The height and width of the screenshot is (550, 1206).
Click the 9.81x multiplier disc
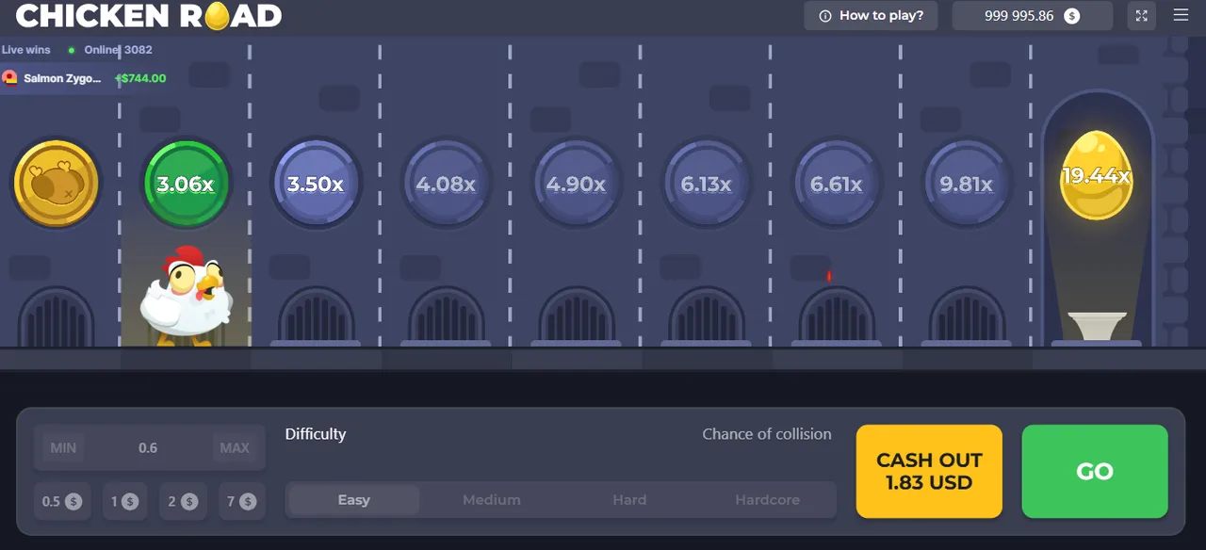(967, 184)
